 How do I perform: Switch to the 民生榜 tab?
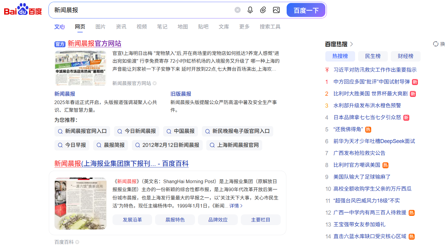point(373,56)
